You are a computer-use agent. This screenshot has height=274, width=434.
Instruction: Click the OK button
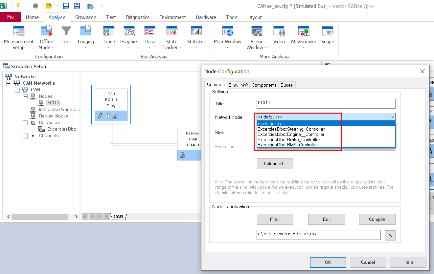[x=328, y=262]
